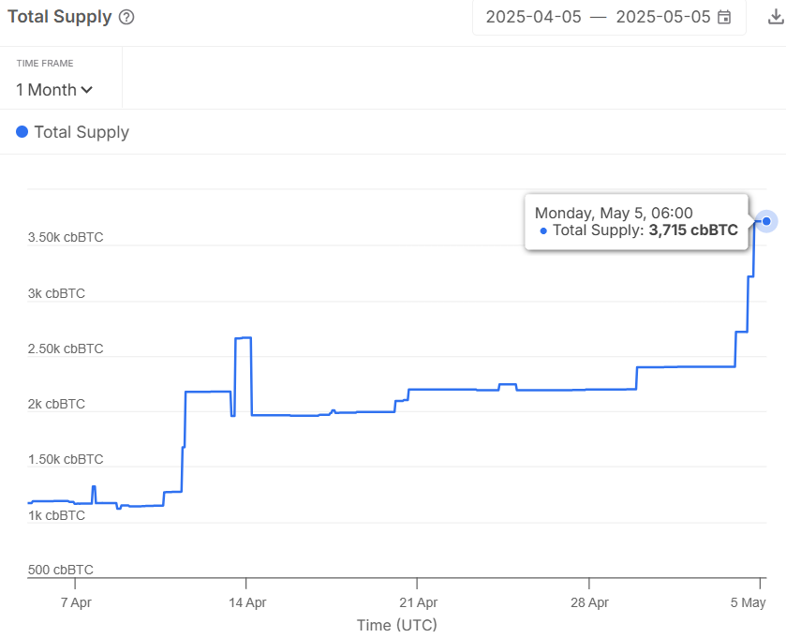Click the Total Supply panel heading
Viewport: 786px width, 638px height.
pos(59,17)
